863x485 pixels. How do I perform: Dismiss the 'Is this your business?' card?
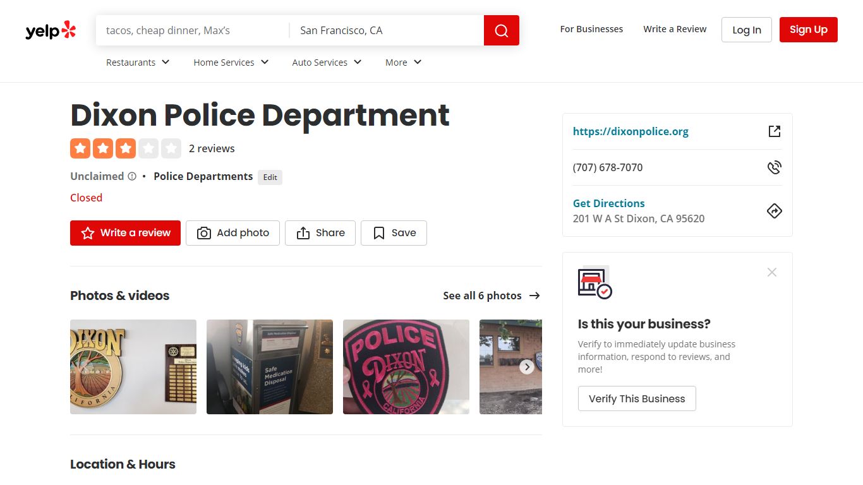click(772, 272)
